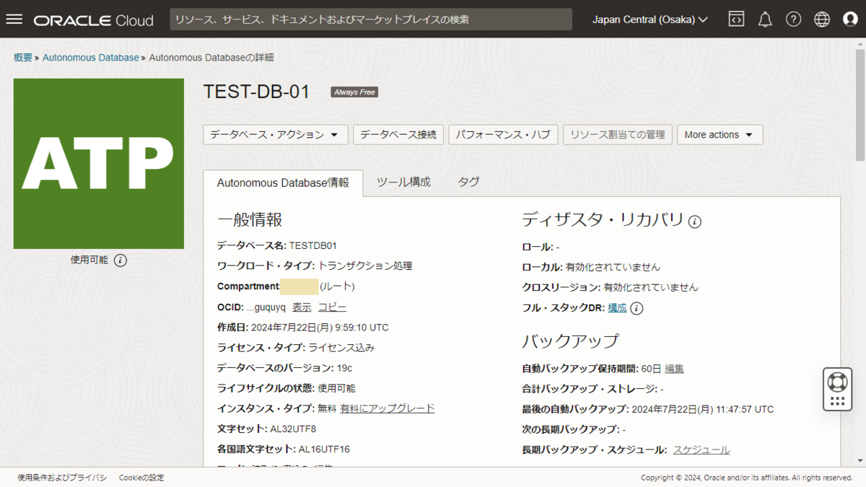Click コピー link next to OCID
Screen dimensions: 866x487
click(332, 307)
